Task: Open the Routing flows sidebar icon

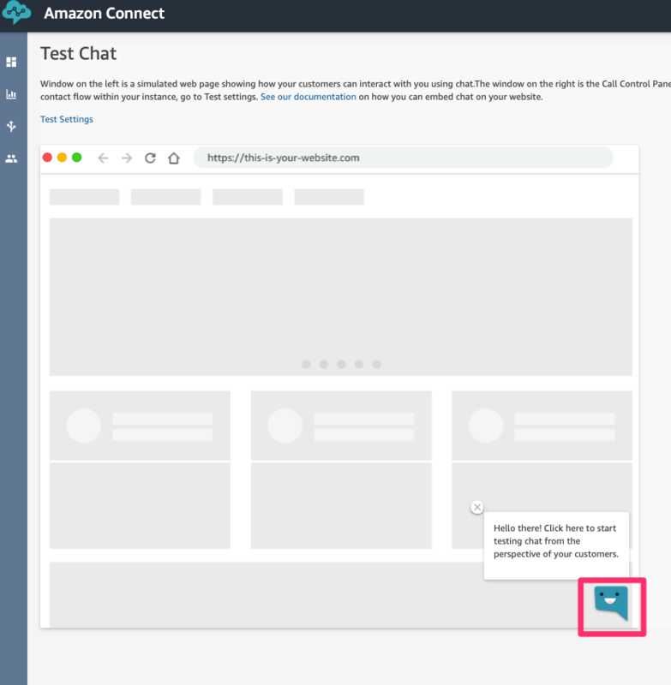Action: (11, 126)
